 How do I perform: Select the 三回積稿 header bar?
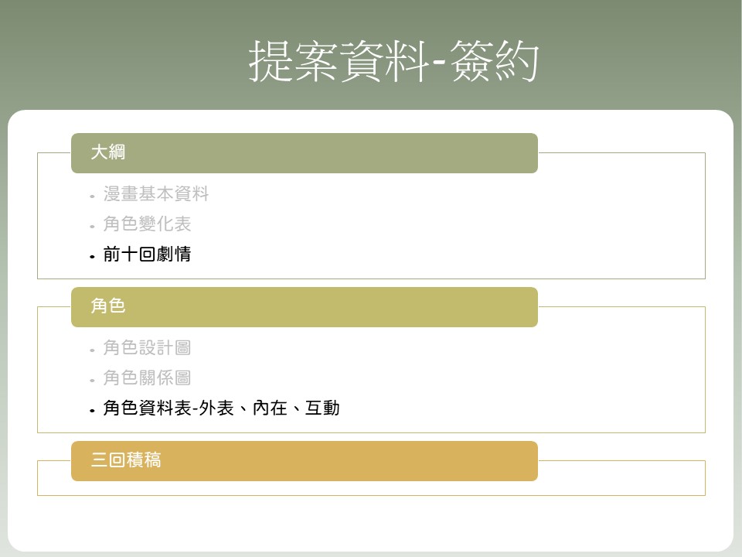[304, 461]
